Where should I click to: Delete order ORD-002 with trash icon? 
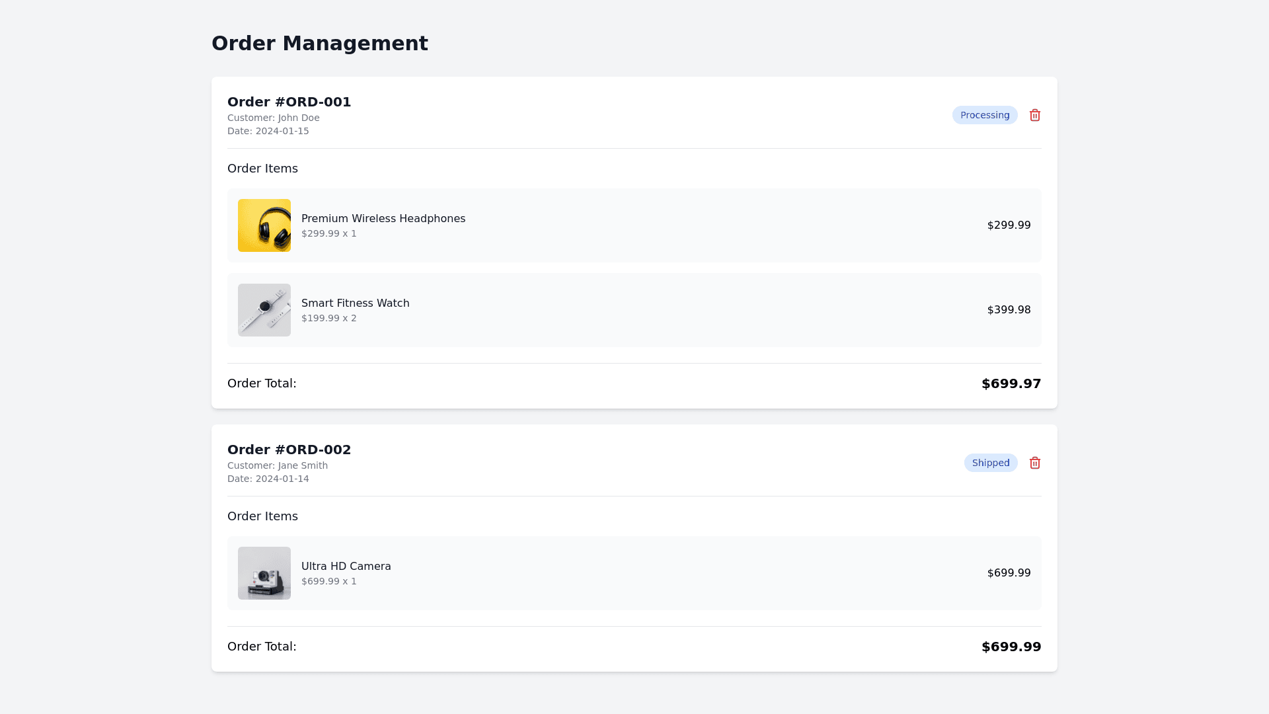coord(1035,463)
